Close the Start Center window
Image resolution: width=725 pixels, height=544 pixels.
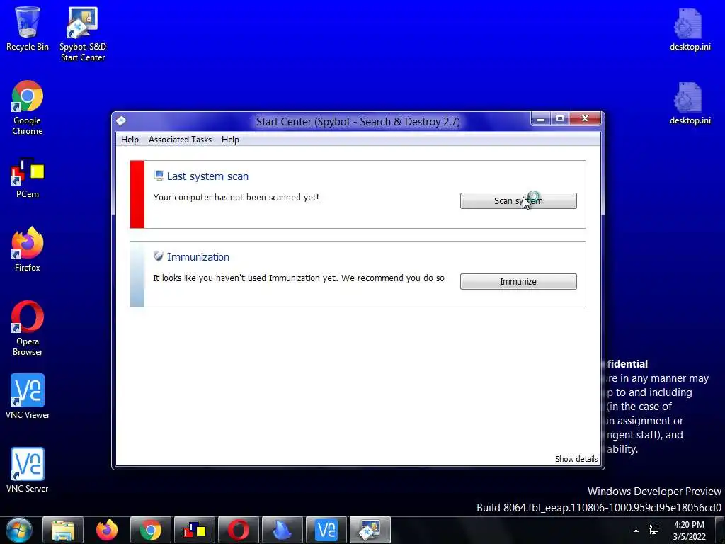(x=585, y=119)
